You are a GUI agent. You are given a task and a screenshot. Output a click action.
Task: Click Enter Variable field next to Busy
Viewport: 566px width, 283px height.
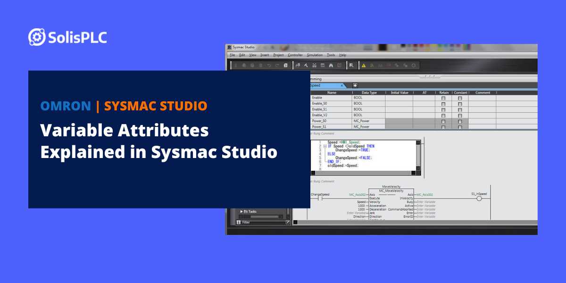coord(426,202)
